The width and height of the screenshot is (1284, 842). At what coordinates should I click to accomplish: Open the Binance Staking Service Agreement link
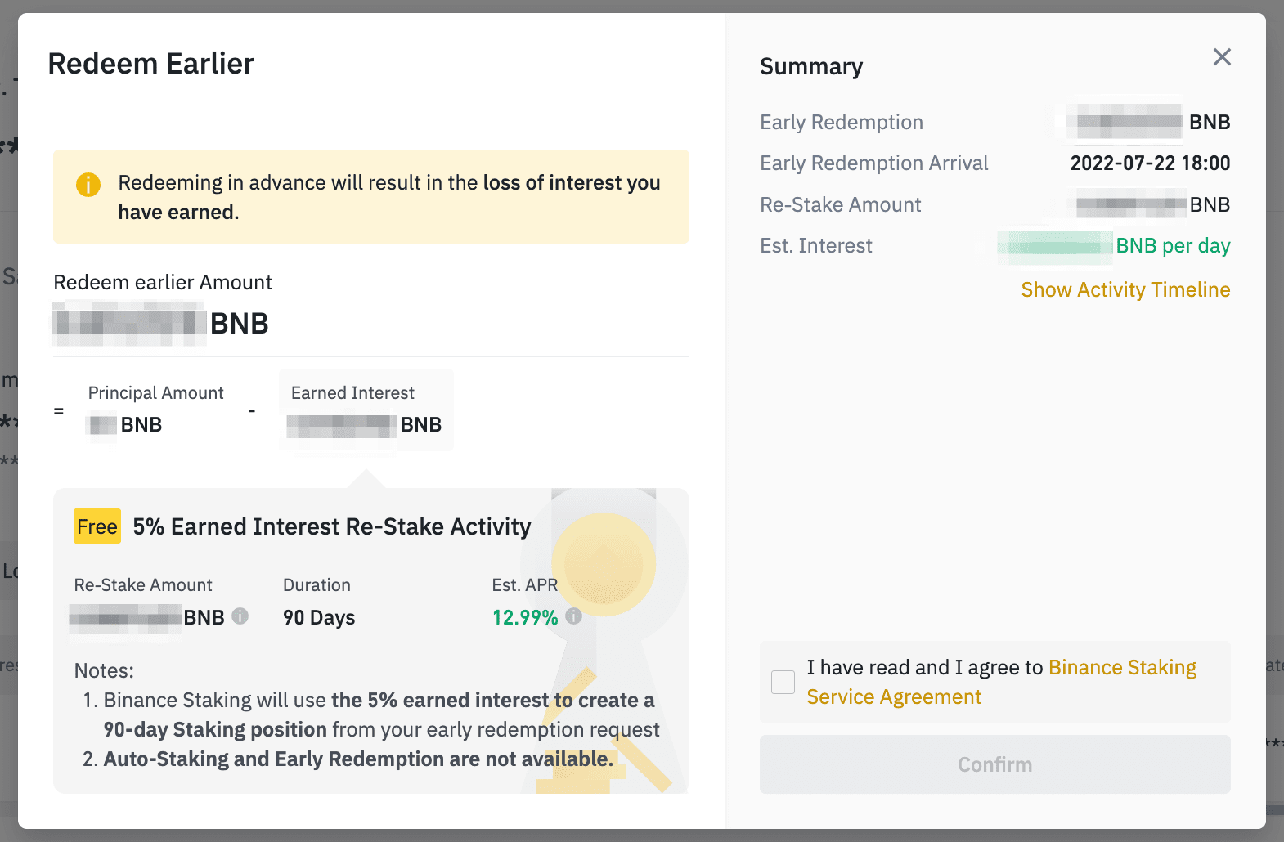tap(1001, 682)
